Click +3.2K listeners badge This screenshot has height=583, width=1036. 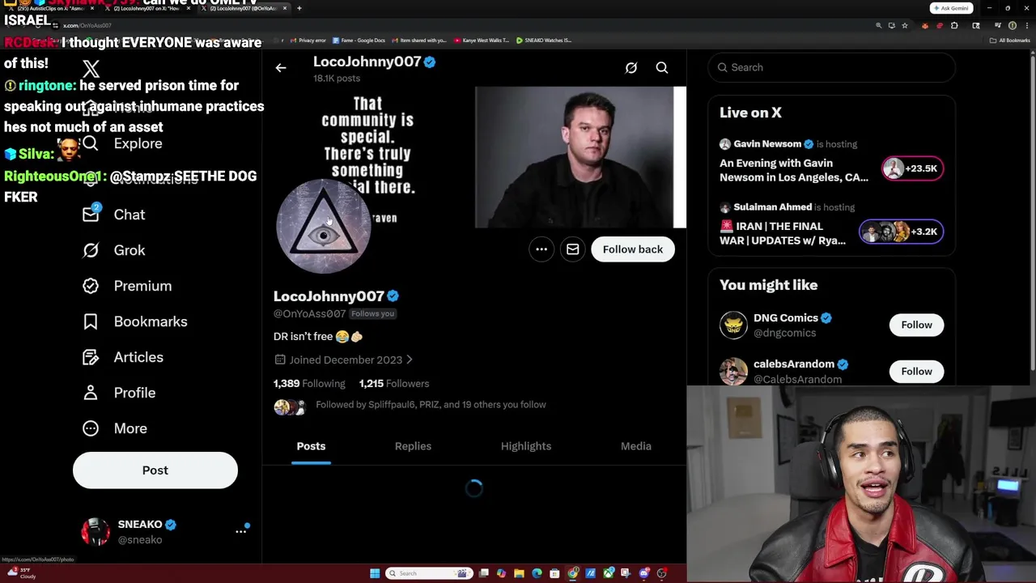[x=901, y=232]
